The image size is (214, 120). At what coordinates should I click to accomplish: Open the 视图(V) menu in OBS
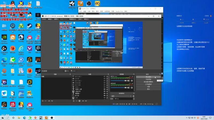coord(56,19)
